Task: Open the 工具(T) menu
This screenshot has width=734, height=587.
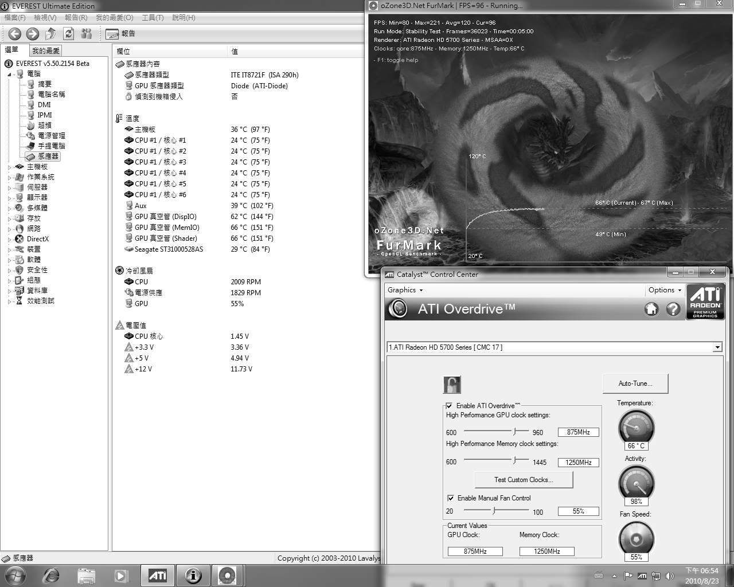Action: pyautogui.click(x=153, y=18)
